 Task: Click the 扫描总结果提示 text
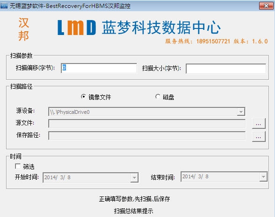(133, 211)
